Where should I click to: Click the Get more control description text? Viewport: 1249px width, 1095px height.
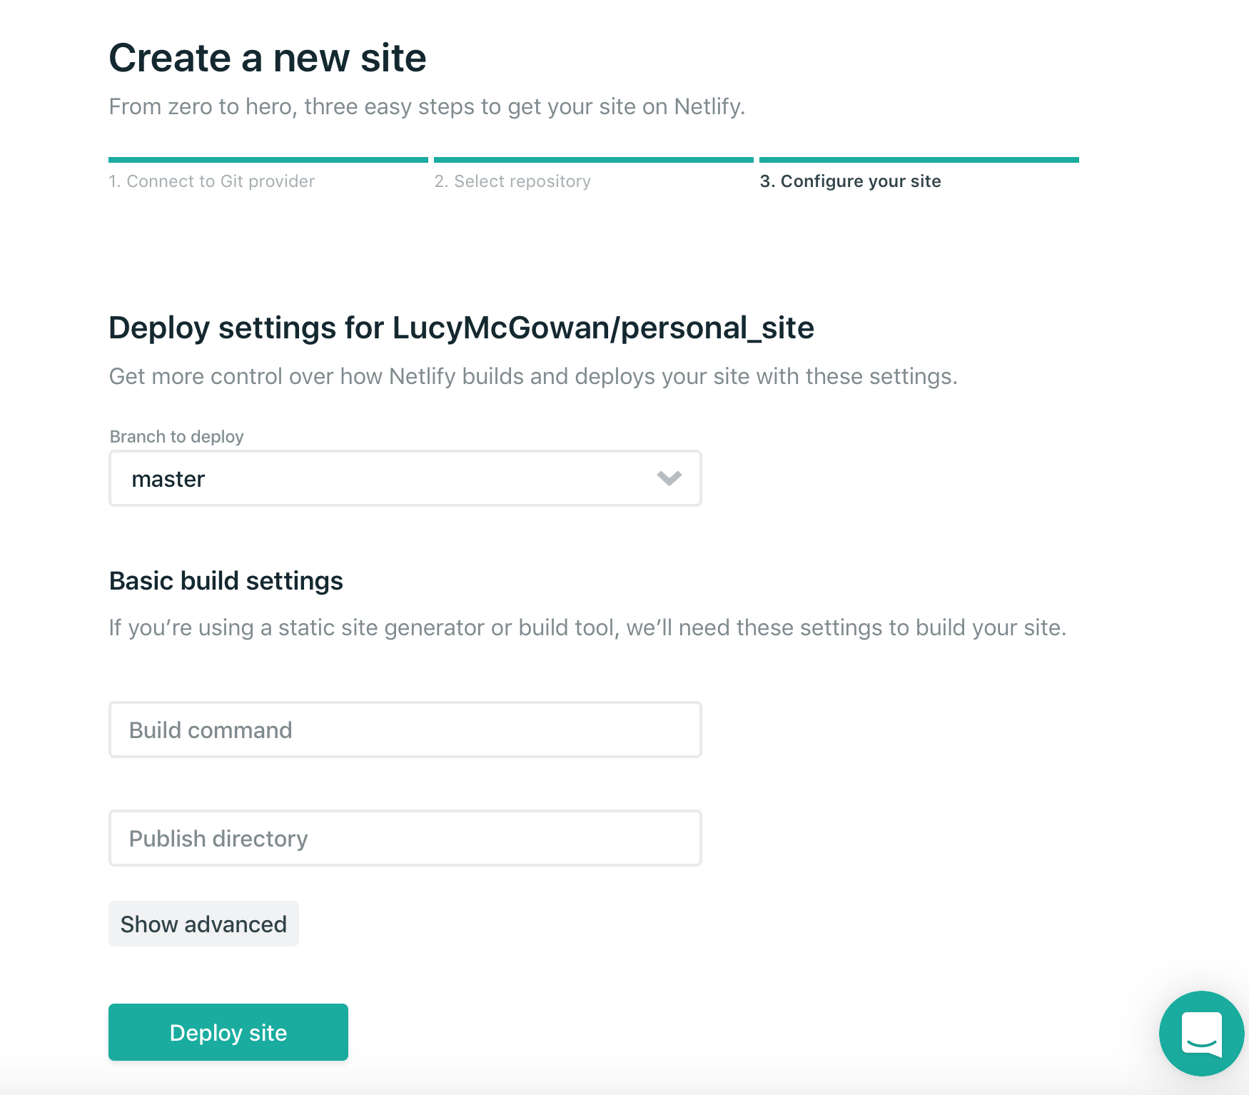pos(532,376)
